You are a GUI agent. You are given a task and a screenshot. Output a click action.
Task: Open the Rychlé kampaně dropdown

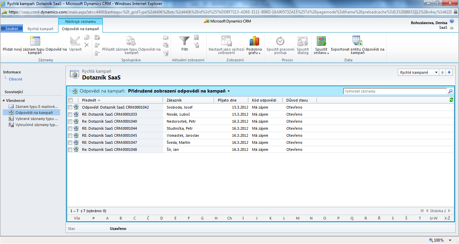coord(418,72)
